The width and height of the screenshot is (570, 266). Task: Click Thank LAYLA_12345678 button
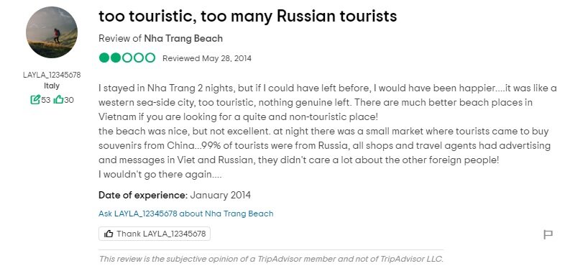[154, 234]
